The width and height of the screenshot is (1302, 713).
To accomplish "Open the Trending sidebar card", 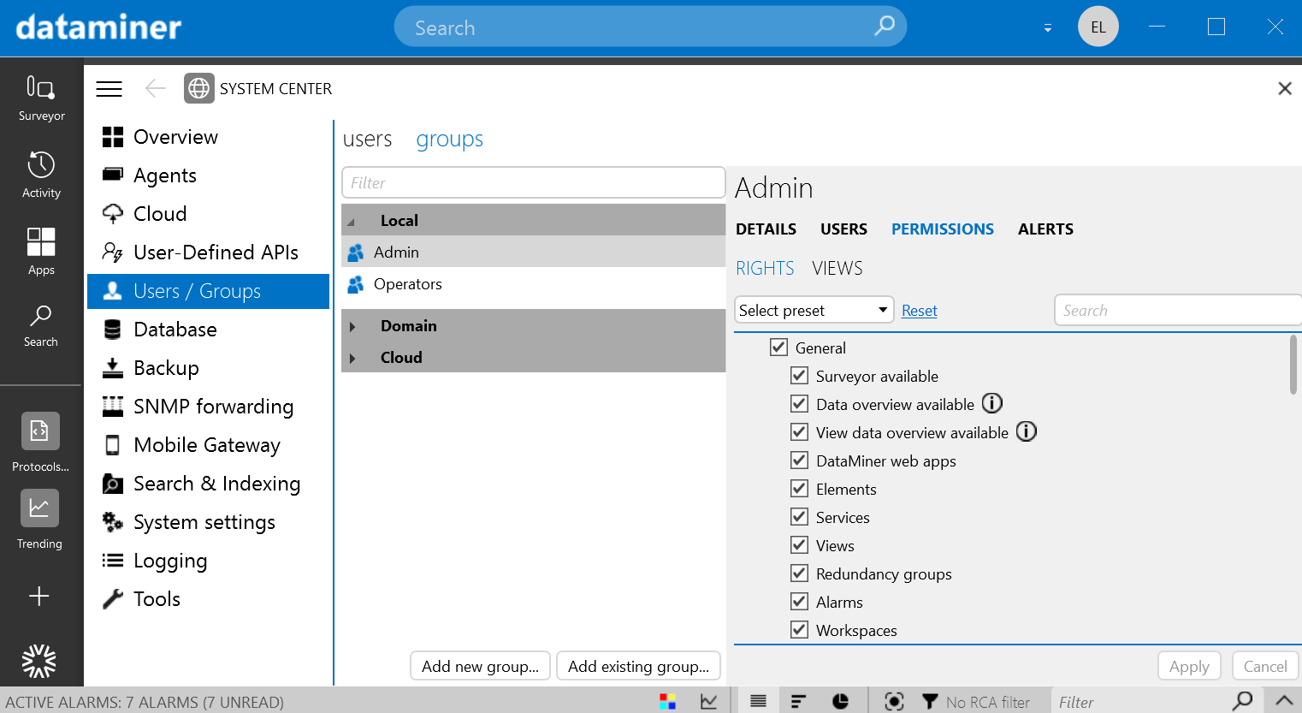I will tap(40, 519).
